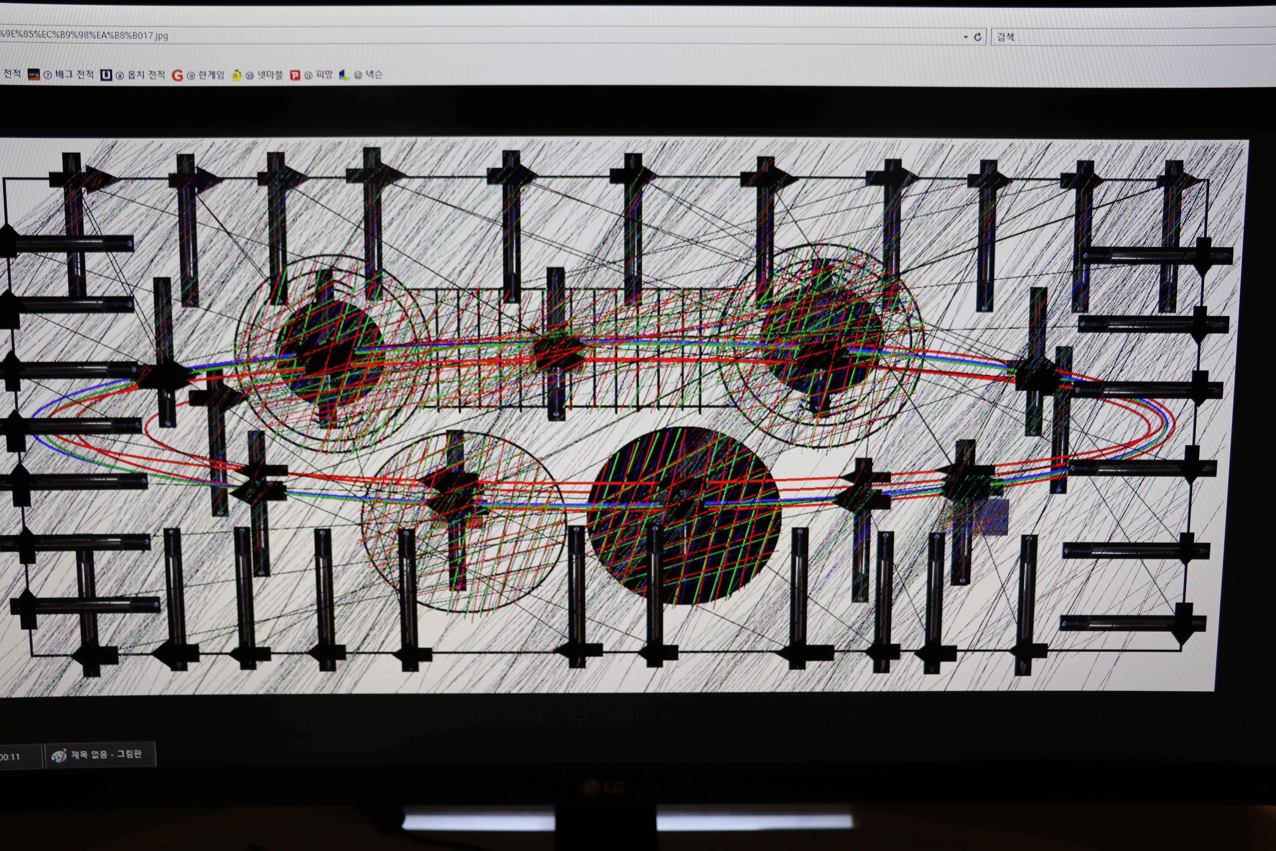
Task: Click the 배그 전적 bookmark favicon
Action: point(34,75)
